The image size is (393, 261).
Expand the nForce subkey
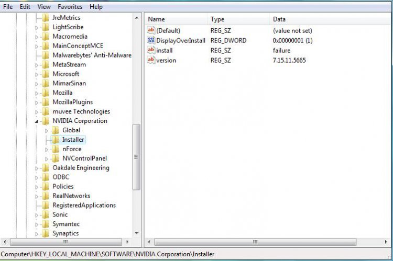[46, 150]
